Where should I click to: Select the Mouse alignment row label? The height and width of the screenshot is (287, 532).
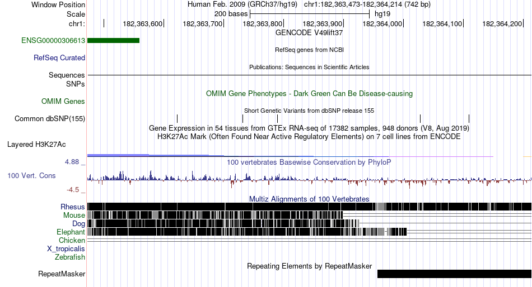(74, 216)
